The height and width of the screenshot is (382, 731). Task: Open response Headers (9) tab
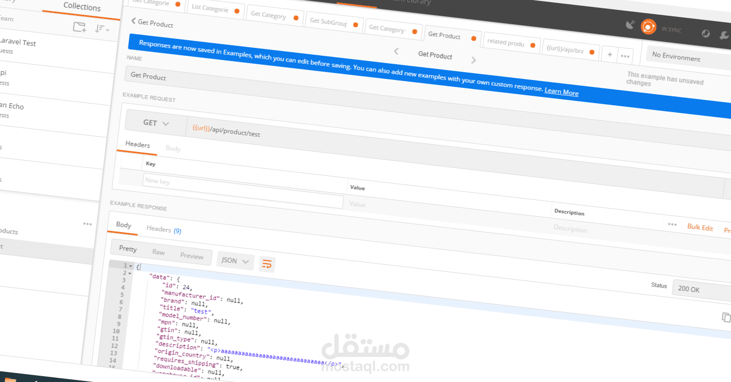coord(164,229)
